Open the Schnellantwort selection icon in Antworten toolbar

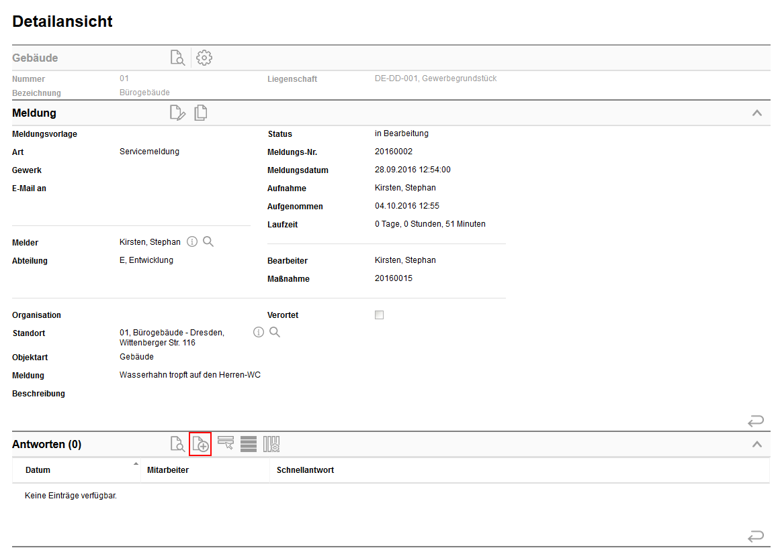pyautogui.click(x=225, y=443)
